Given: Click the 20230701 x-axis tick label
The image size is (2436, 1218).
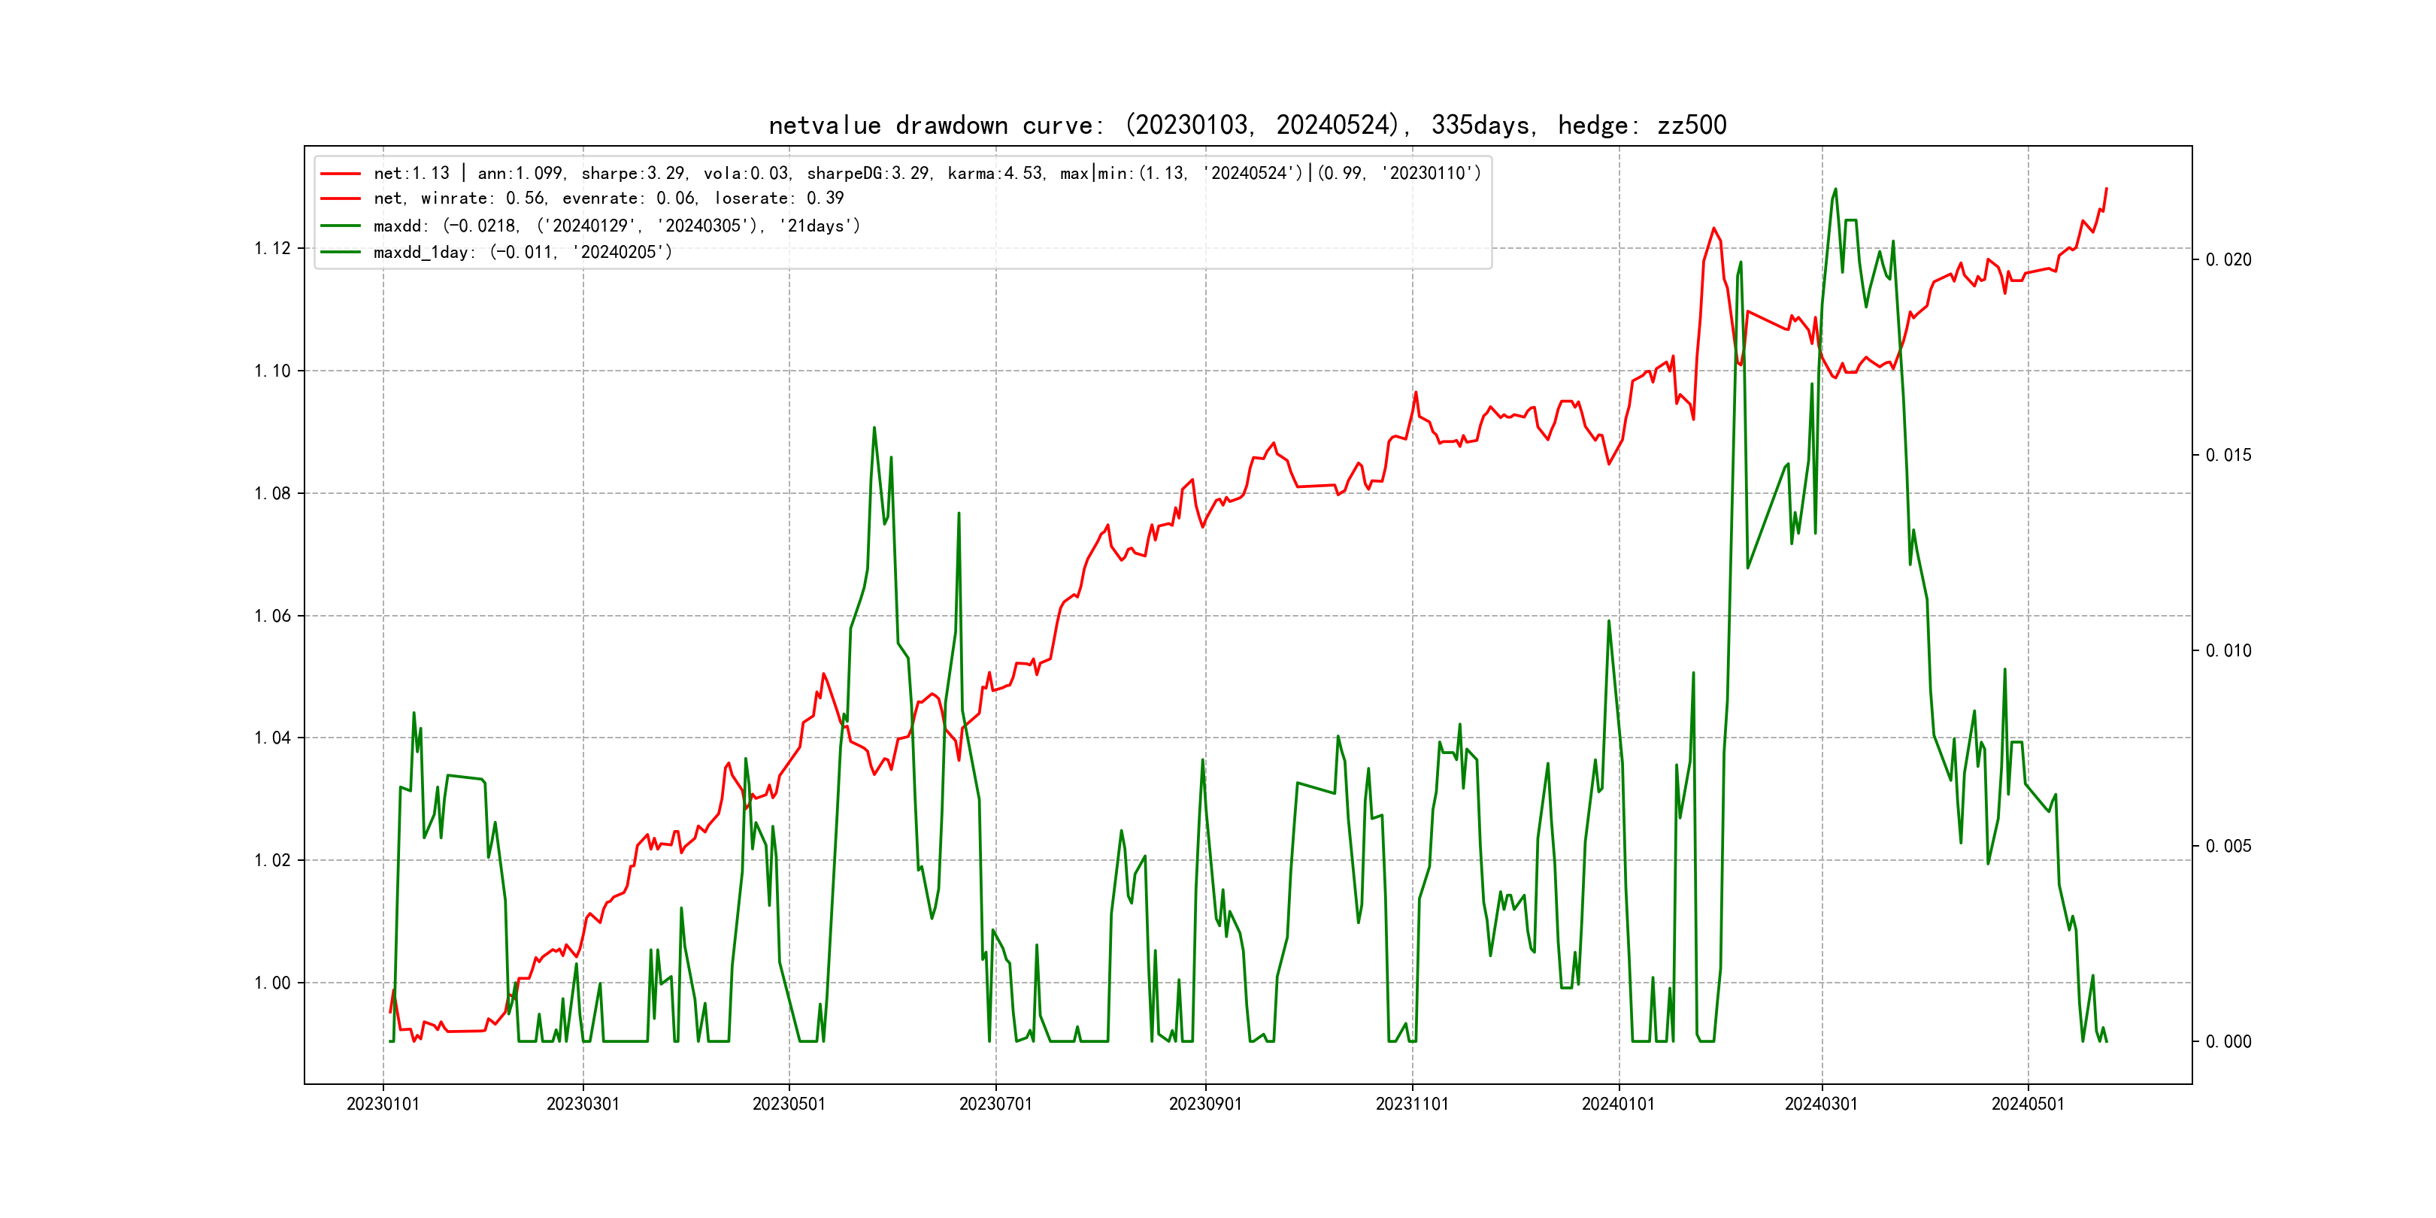Looking at the screenshot, I should point(995,1104).
